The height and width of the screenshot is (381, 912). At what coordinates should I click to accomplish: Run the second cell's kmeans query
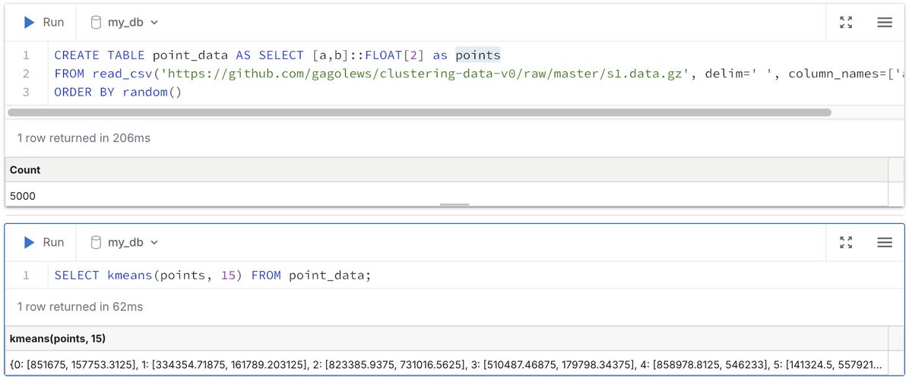pos(43,242)
